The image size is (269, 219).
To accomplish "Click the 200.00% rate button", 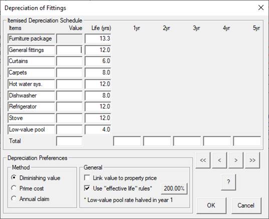I will point(174,188).
